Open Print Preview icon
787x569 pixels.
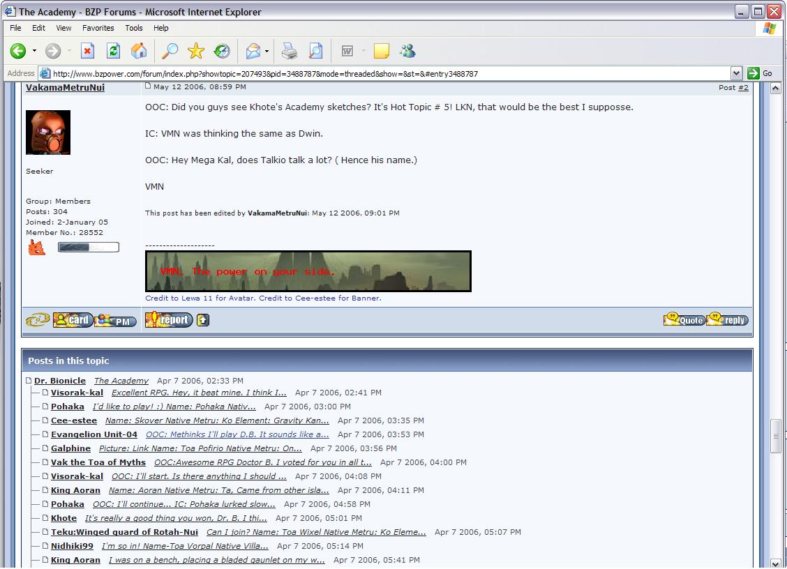click(315, 51)
